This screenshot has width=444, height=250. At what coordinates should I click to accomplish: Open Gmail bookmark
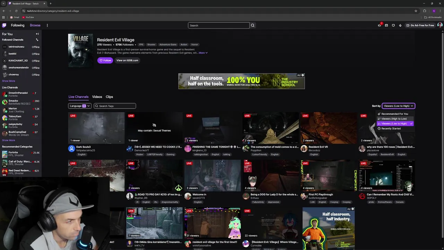click(15, 17)
